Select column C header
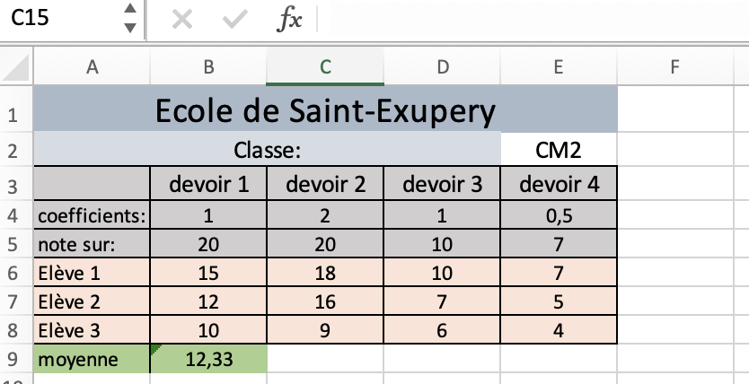The image size is (749, 384). point(325,66)
